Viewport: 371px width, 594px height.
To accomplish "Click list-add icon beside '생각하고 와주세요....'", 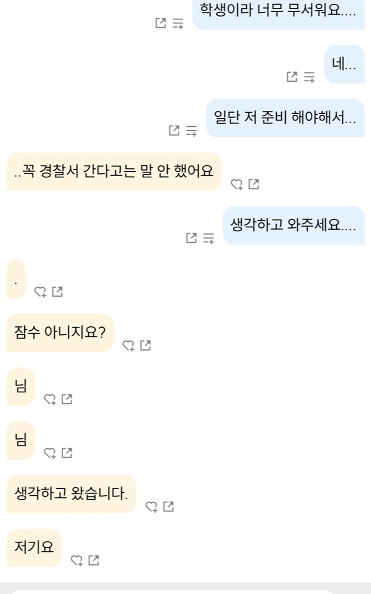I will [x=209, y=238].
